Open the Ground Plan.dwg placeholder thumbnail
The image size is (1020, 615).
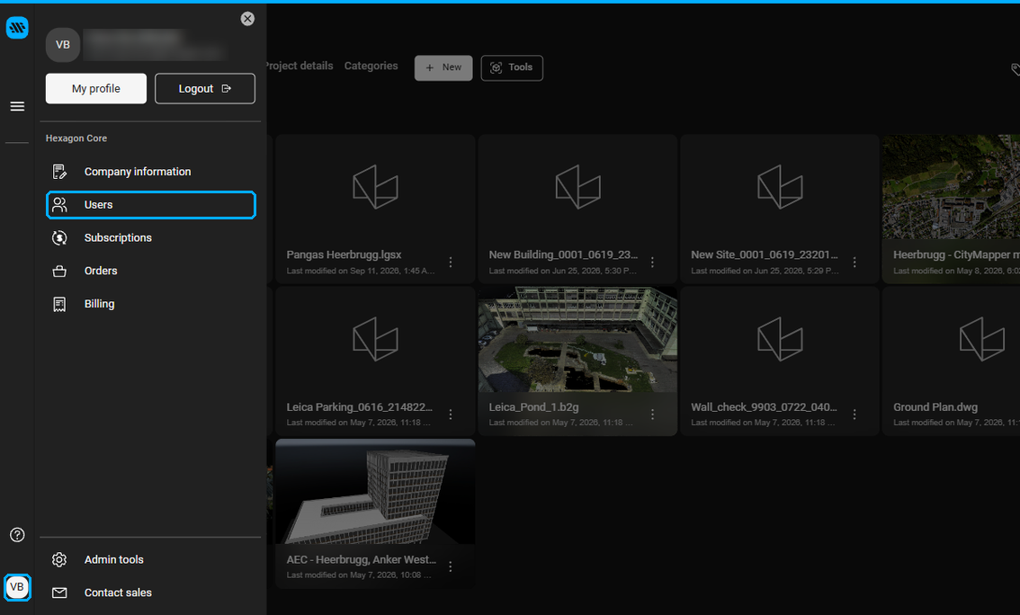tap(951, 339)
